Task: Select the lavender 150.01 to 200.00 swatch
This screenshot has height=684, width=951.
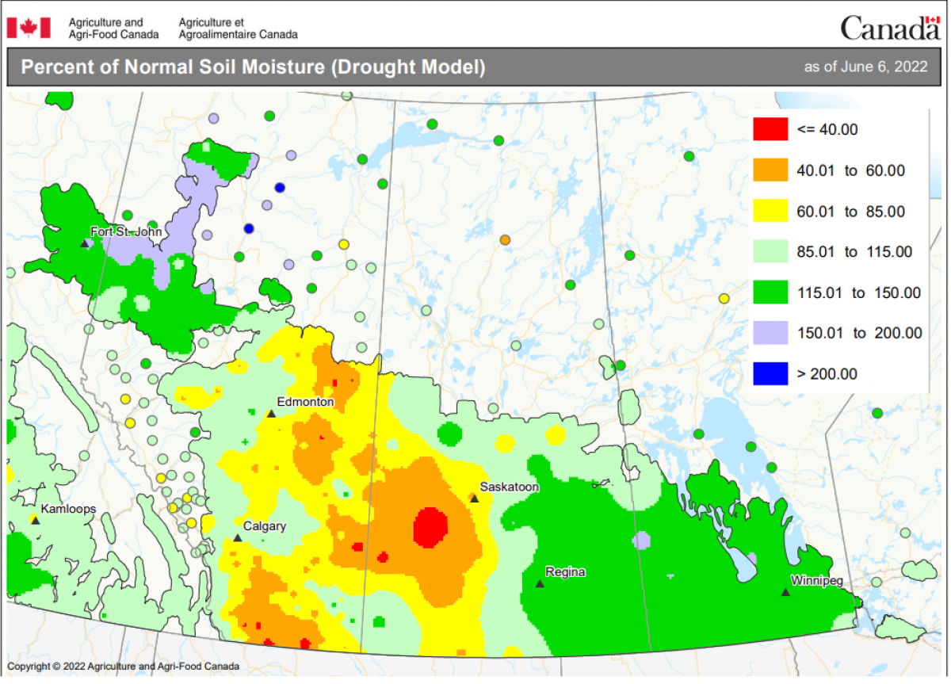Action: coord(770,333)
